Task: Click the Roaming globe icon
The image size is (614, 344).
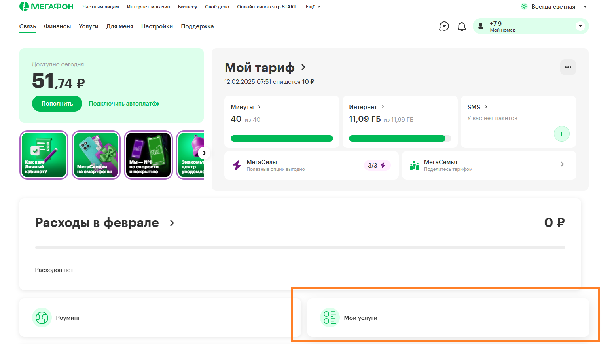Action: click(x=42, y=318)
